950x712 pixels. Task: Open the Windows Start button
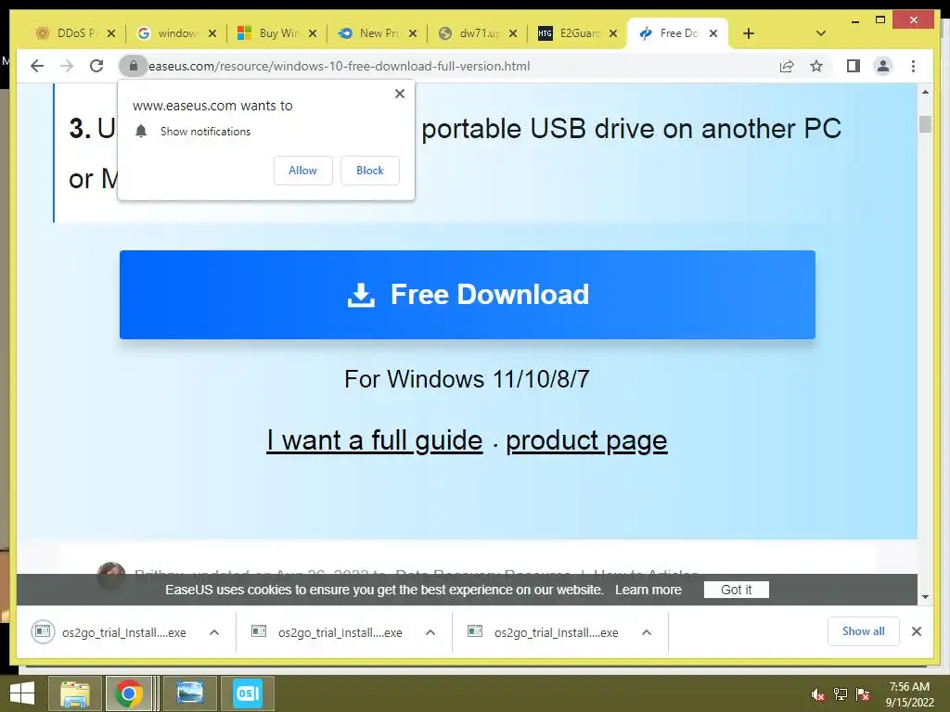pyautogui.click(x=22, y=693)
